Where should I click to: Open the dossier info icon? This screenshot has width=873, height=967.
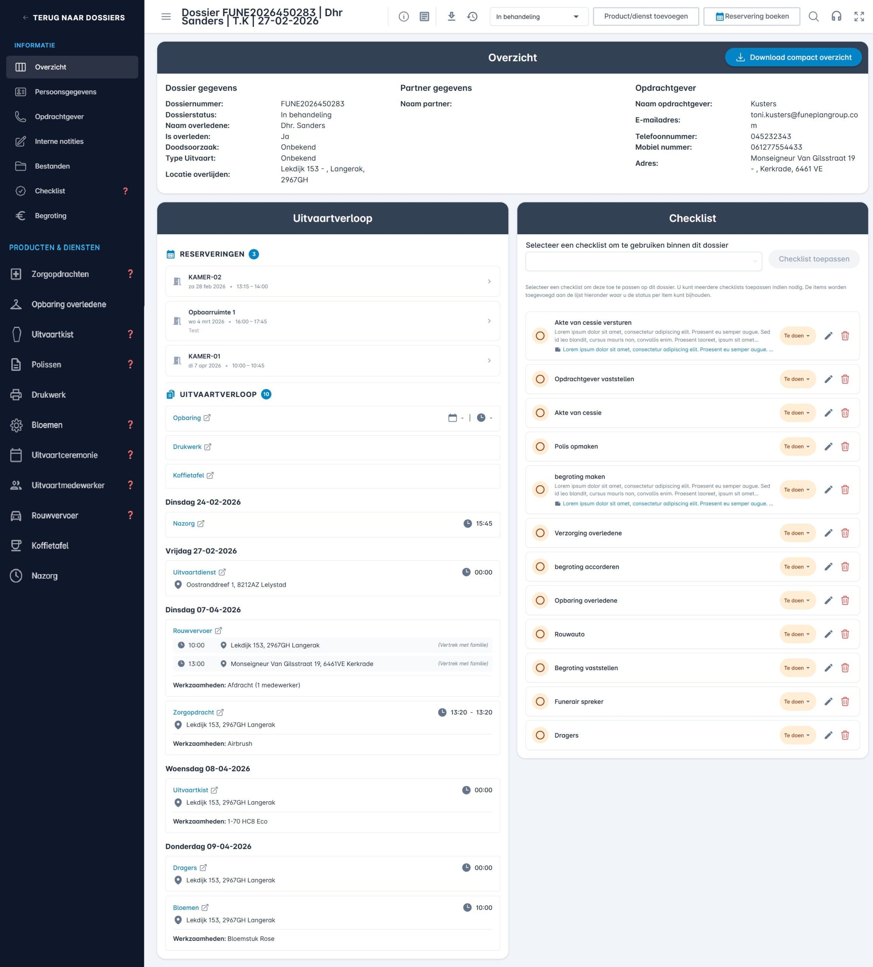[x=403, y=17]
